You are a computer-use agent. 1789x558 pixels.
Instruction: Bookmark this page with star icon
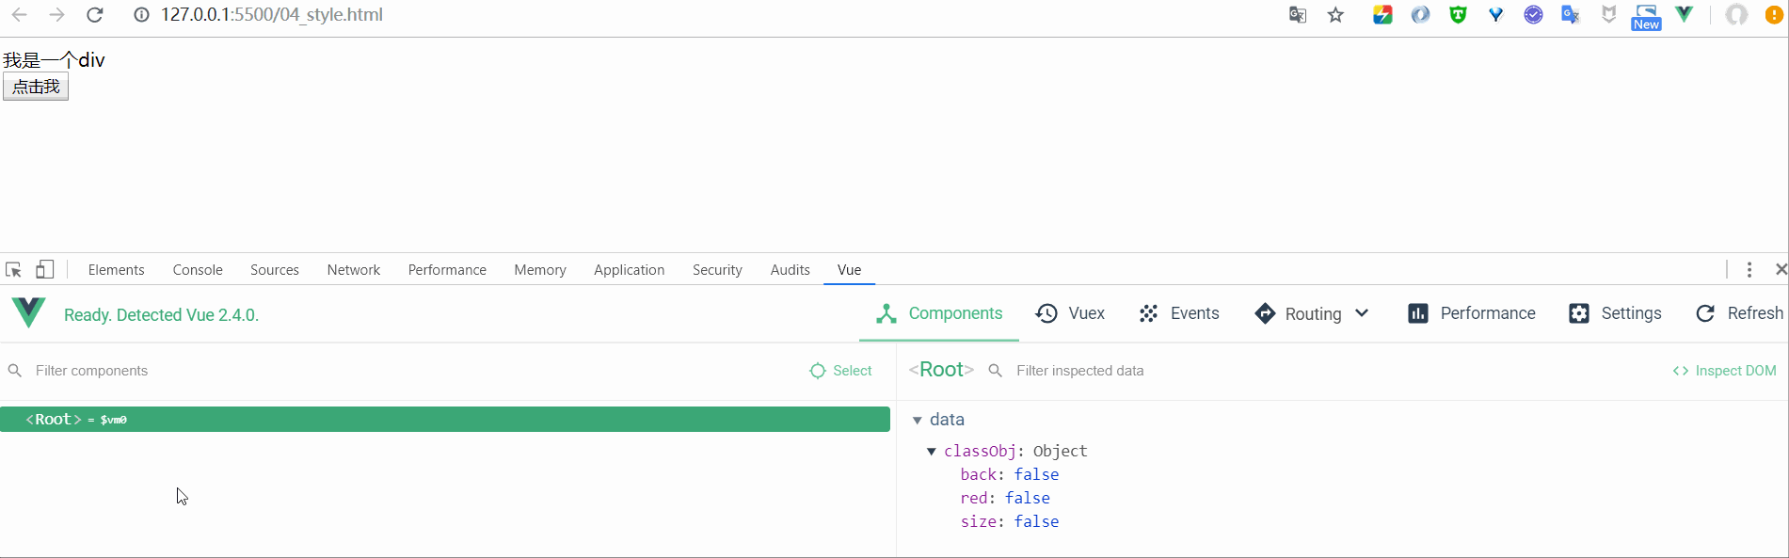(1335, 15)
